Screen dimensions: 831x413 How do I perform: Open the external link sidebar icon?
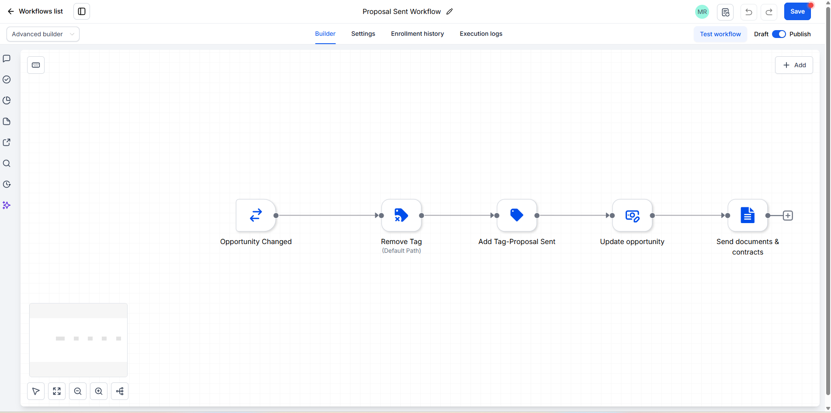pos(7,142)
